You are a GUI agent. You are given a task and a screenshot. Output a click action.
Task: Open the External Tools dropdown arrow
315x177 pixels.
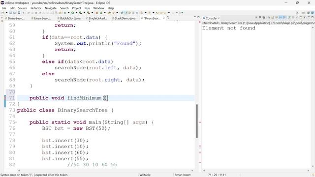92,13
